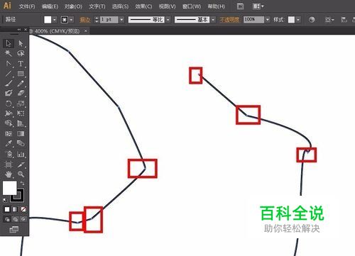Image resolution: width=355 pixels, height=256 pixels.
Task: Select the Eyedropper tool
Action: pyautogui.click(x=9, y=143)
